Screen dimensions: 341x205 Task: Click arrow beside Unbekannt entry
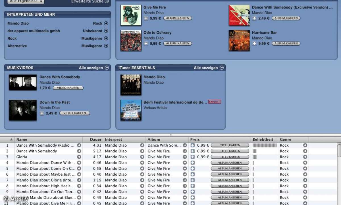106,31
